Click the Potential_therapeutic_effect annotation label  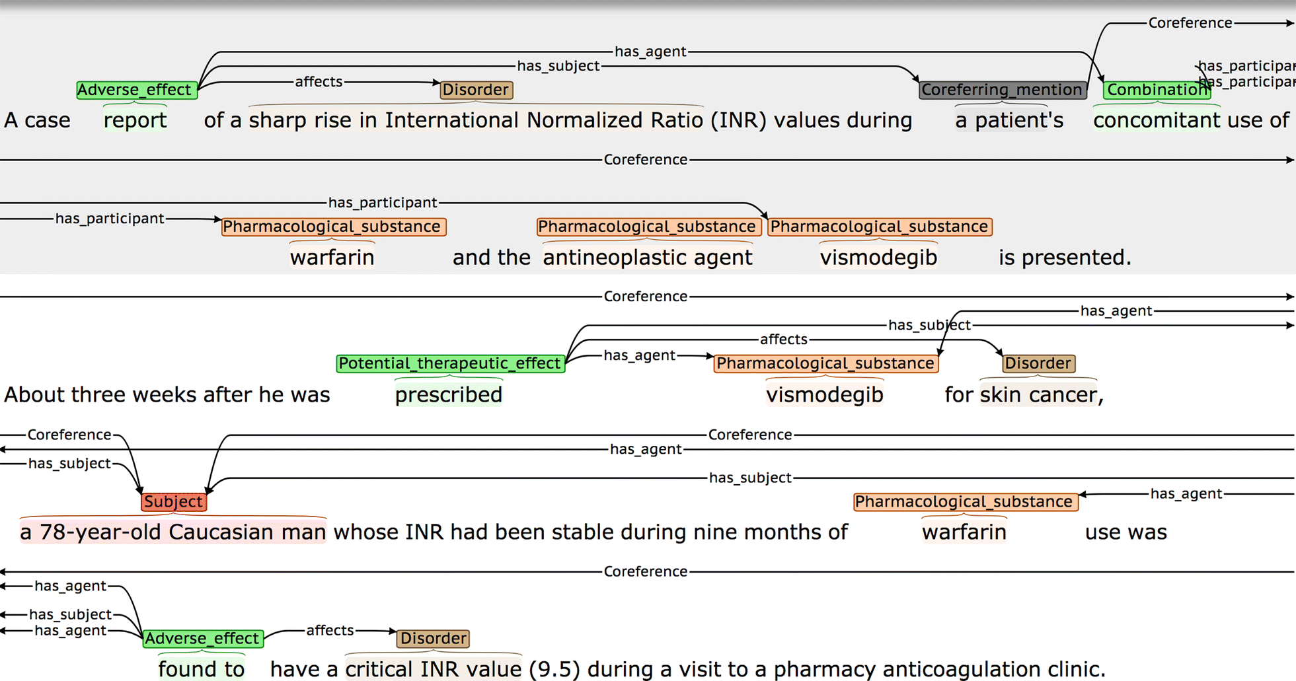(450, 363)
